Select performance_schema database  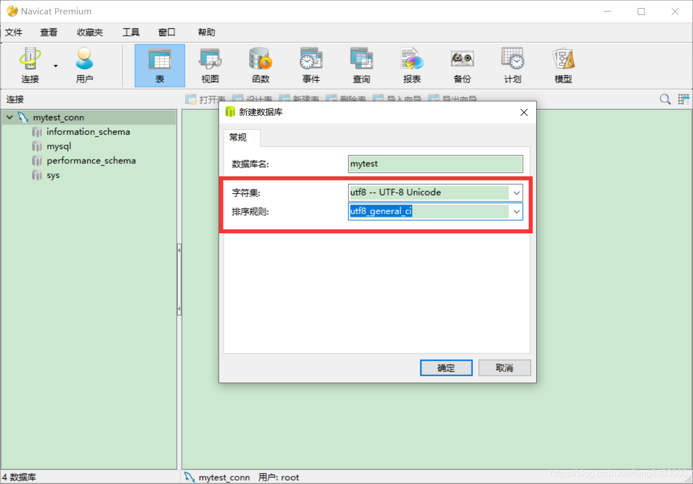[x=91, y=161]
